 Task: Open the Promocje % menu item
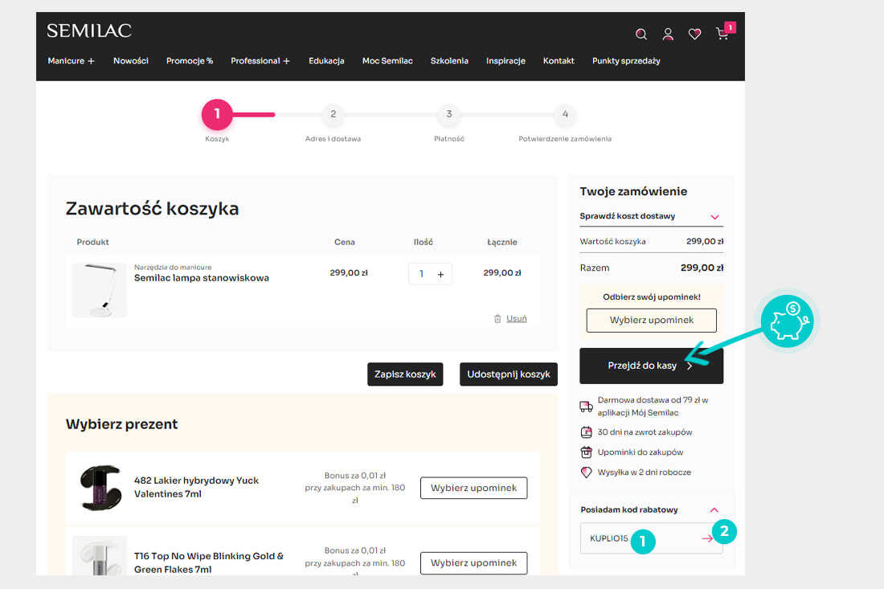190,61
